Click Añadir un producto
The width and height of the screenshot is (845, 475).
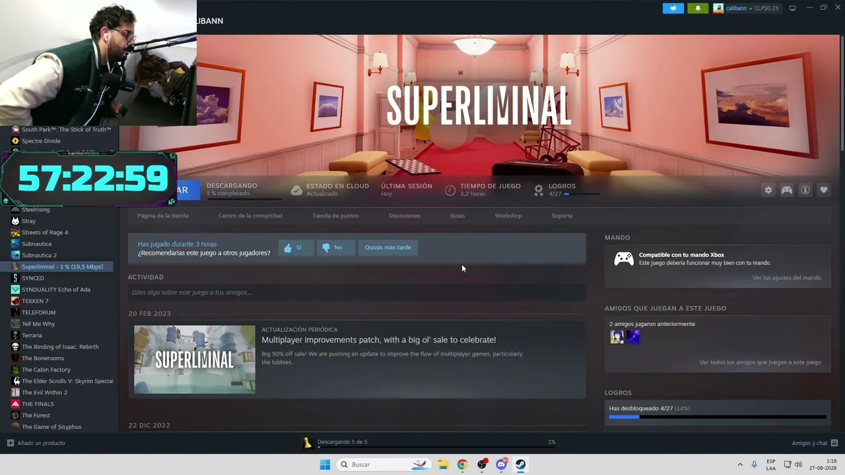36,443
